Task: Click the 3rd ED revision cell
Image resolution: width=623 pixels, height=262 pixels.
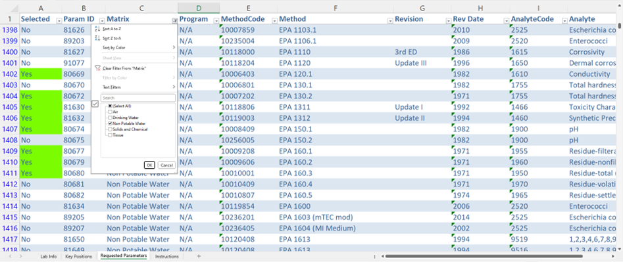Action: tap(422, 52)
